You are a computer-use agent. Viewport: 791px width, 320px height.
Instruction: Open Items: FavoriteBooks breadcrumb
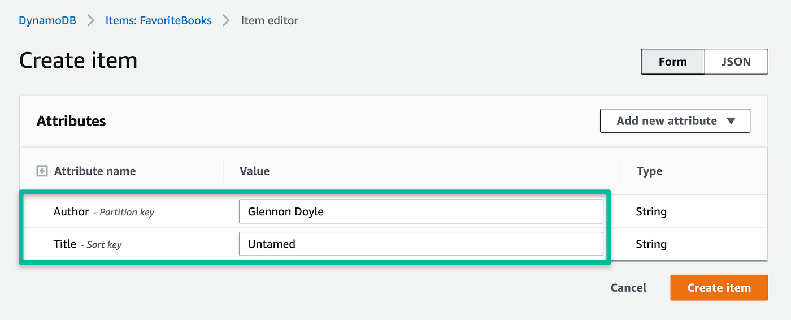159,21
